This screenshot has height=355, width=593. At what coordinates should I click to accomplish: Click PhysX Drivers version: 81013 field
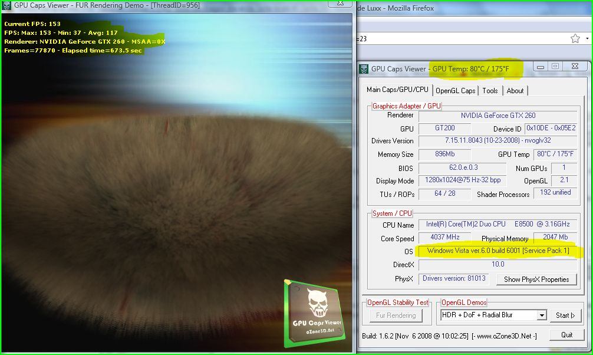pyautogui.click(x=453, y=278)
